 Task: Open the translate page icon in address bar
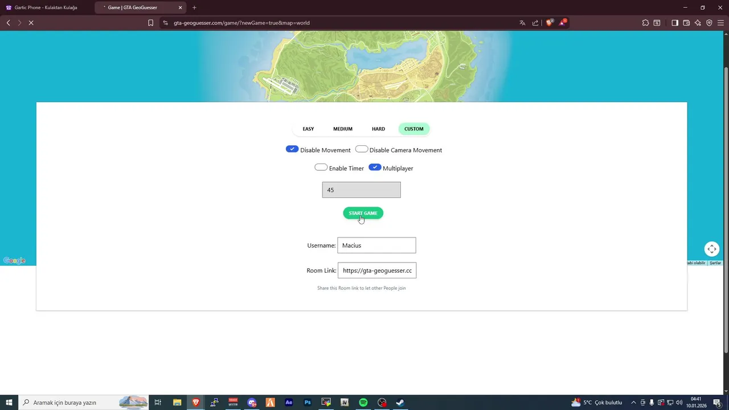coord(522,23)
